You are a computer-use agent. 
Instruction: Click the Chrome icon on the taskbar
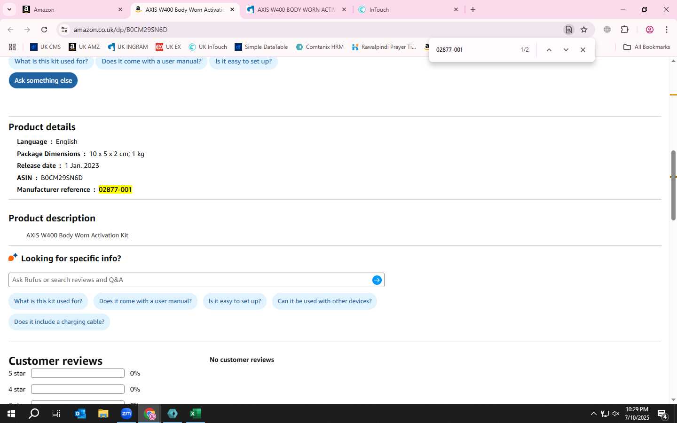(150, 414)
